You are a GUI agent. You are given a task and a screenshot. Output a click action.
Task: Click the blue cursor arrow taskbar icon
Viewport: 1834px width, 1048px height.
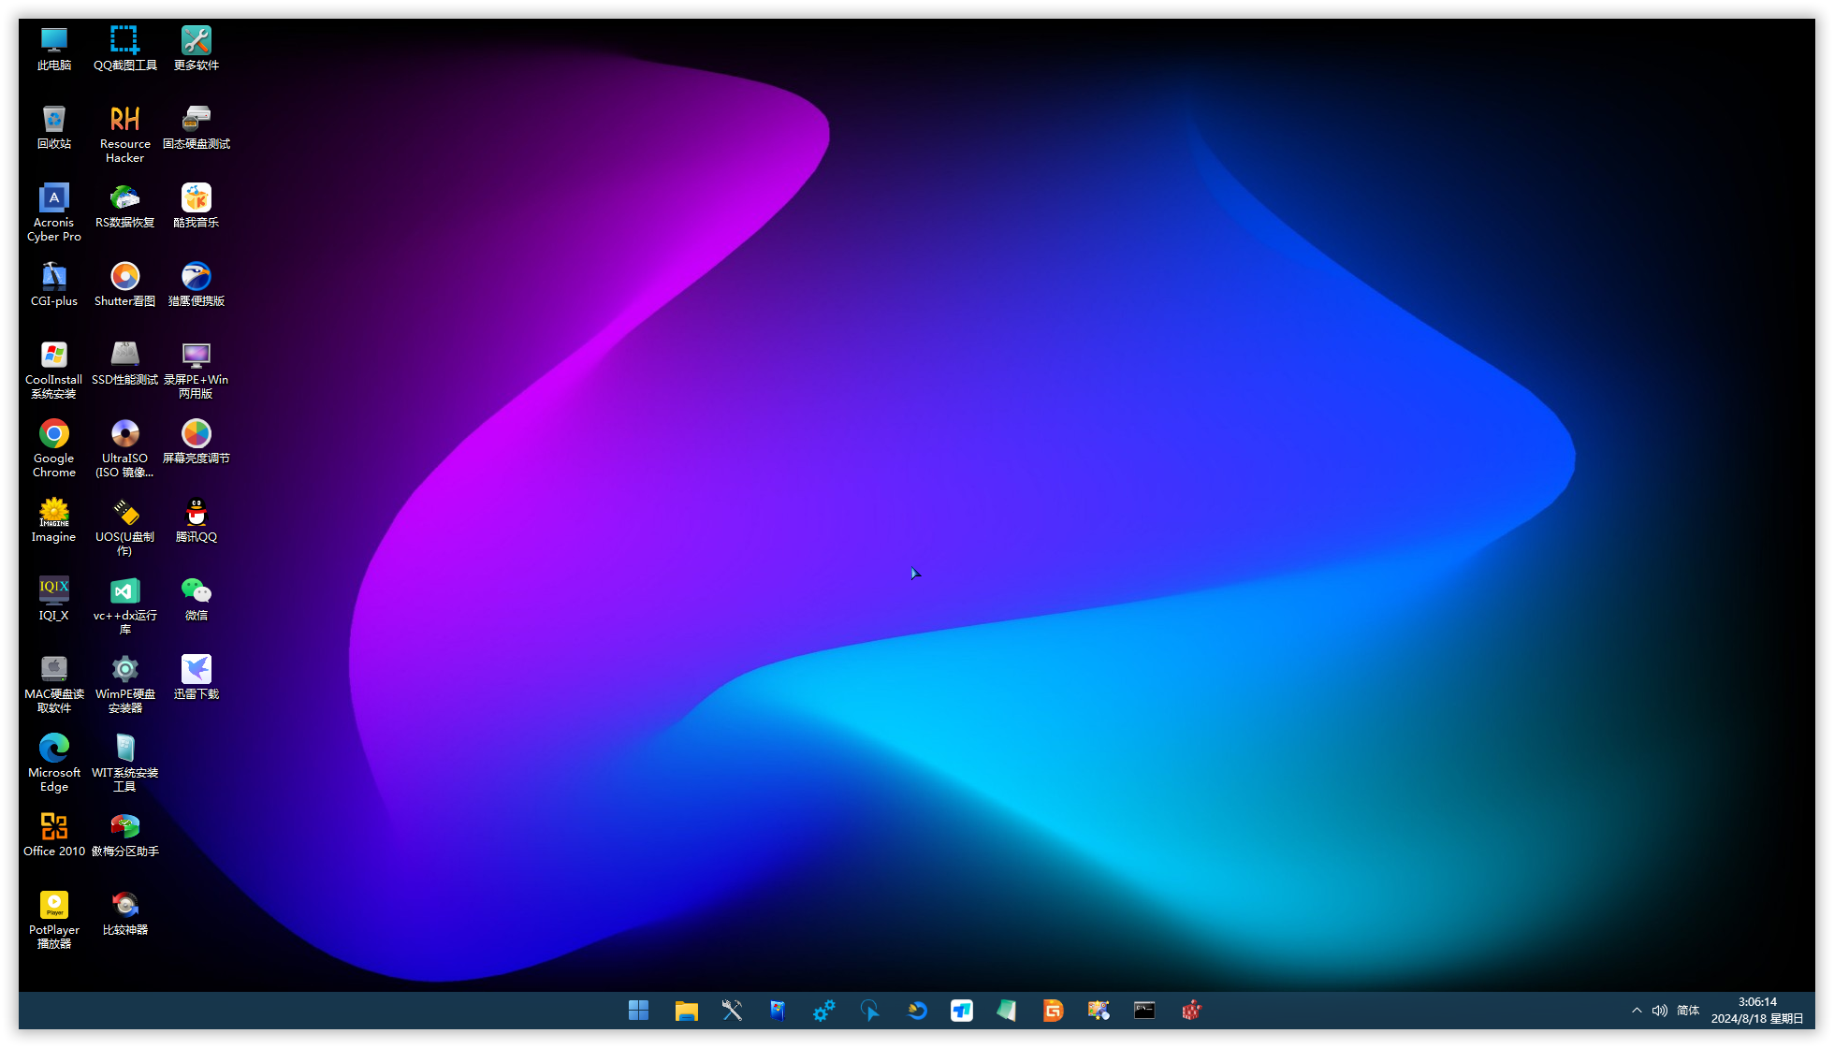click(869, 1011)
